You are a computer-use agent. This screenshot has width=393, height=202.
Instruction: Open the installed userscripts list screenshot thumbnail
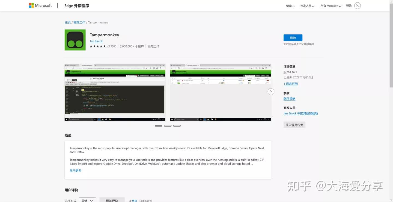pyautogui.click(x=221, y=92)
